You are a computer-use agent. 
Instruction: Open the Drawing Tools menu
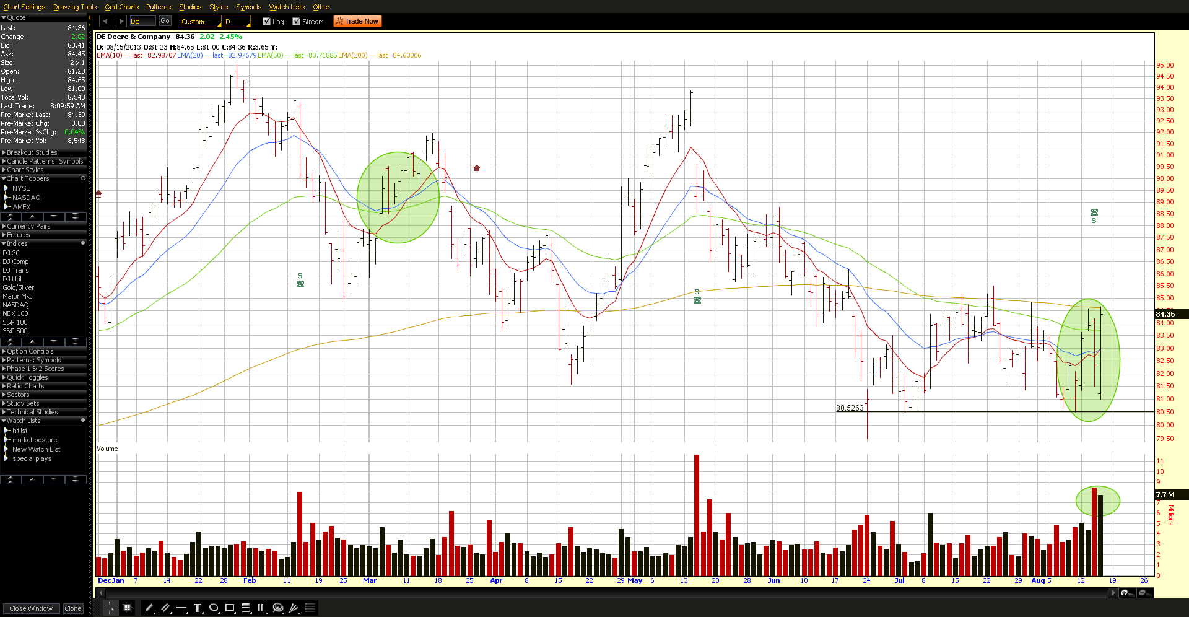click(75, 7)
